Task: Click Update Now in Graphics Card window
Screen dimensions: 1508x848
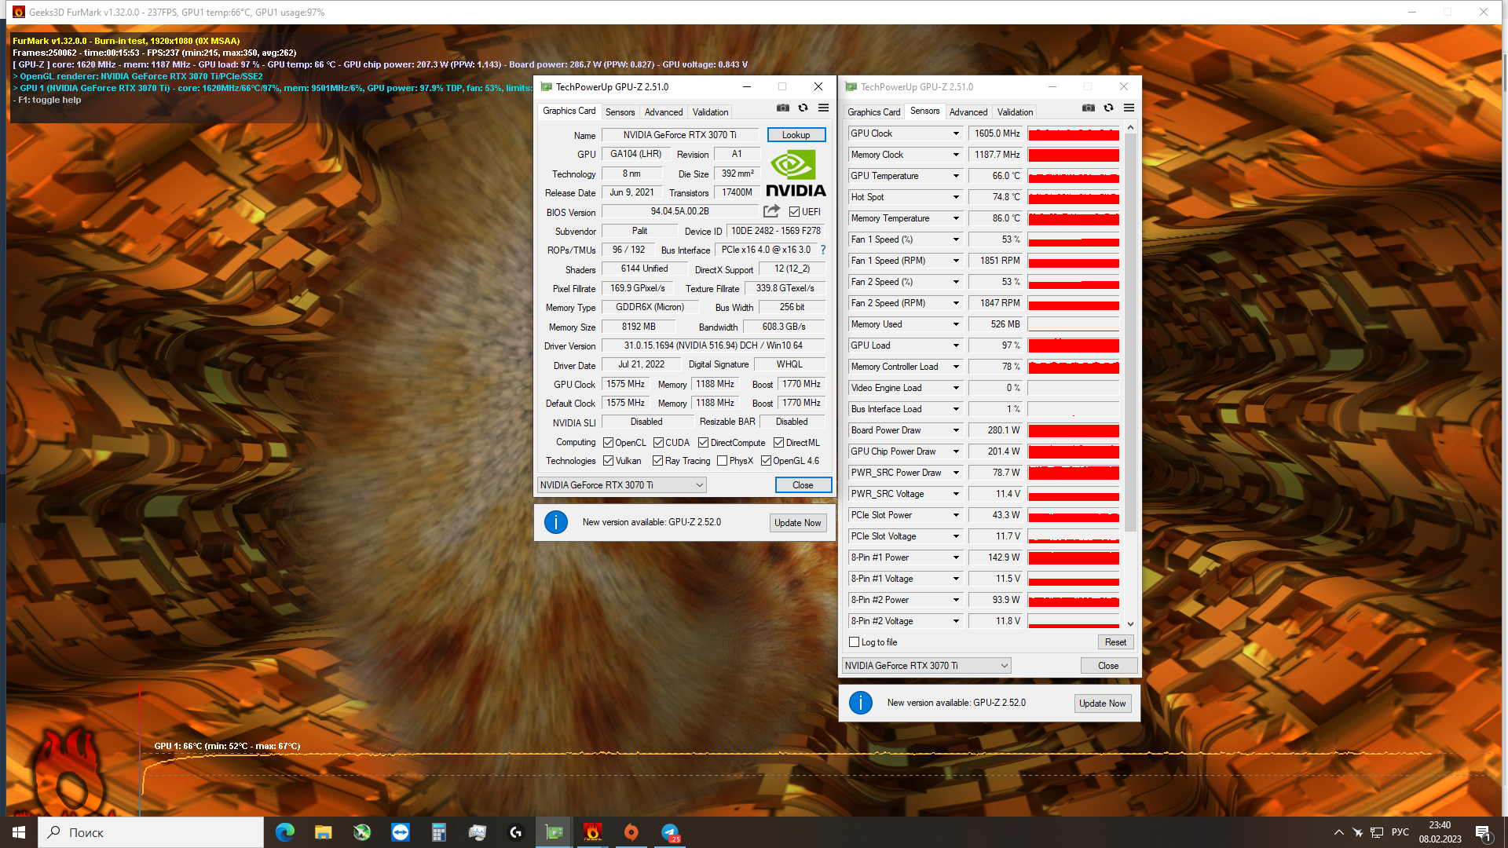Action: [x=797, y=523]
